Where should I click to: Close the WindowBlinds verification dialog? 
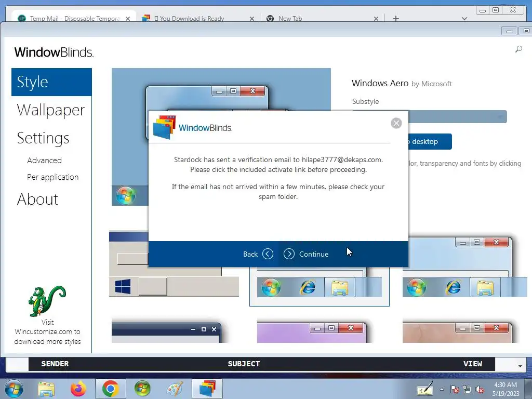pyautogui.click(x=396, y=123)
